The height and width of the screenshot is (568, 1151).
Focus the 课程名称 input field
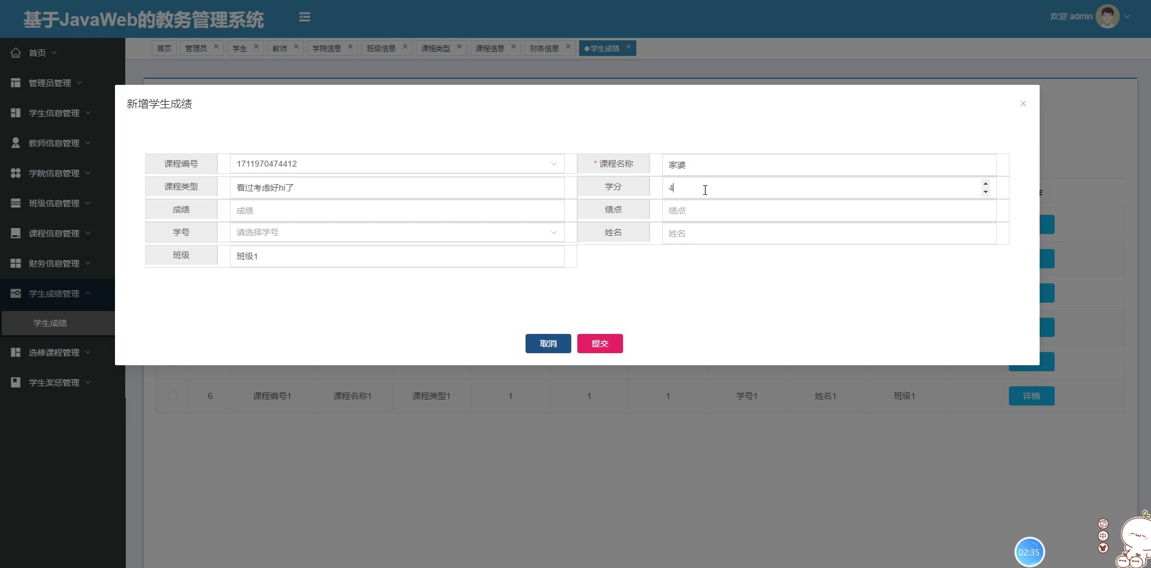(x=830, y=164)
